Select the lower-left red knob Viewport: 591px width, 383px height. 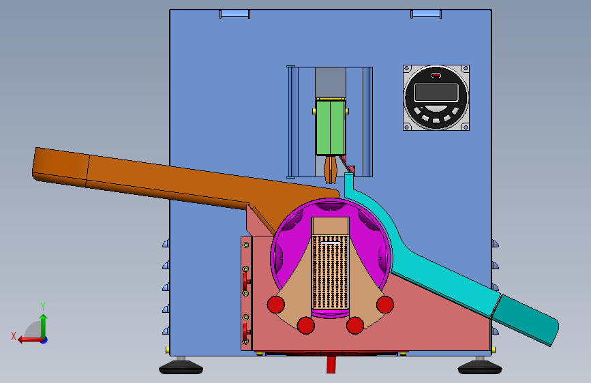305,325
